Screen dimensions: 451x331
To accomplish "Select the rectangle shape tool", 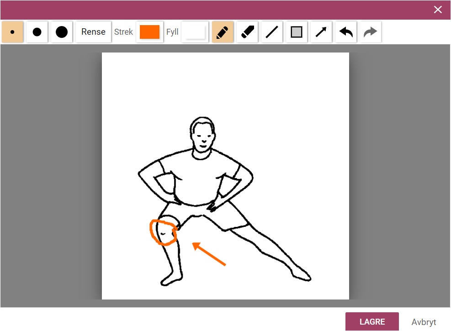I will (297, 32).
